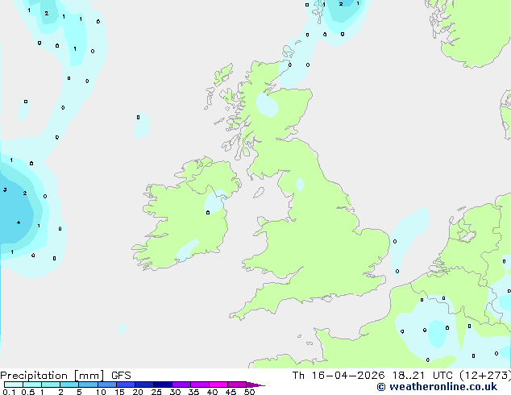511x395 pixels.
Task: Select the magenta swatch between 40 and 45 mm
Action: [x=218, y=385]
